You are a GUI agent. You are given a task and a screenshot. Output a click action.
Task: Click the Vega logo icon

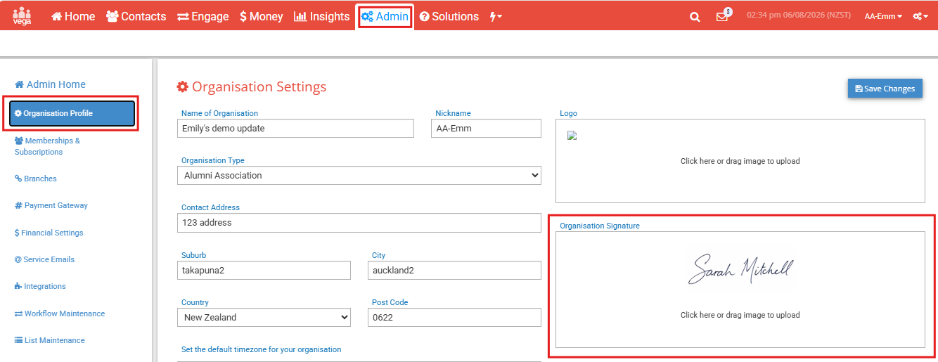click(22, 15)
